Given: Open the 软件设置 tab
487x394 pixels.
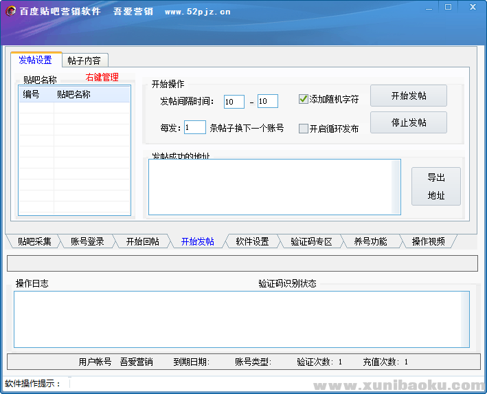Looking at the screenshot, I should (252, 241).
